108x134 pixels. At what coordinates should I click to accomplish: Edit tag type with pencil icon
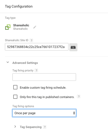35,27
